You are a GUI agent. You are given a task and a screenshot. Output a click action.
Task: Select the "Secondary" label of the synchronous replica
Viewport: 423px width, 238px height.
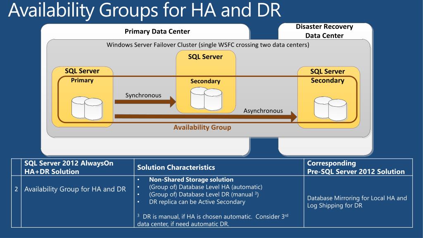click(205, 81)
